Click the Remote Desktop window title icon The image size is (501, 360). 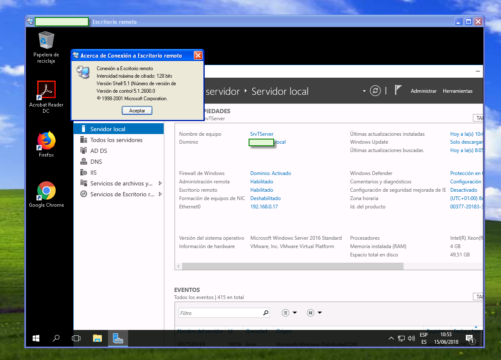(x=31, y=22)
